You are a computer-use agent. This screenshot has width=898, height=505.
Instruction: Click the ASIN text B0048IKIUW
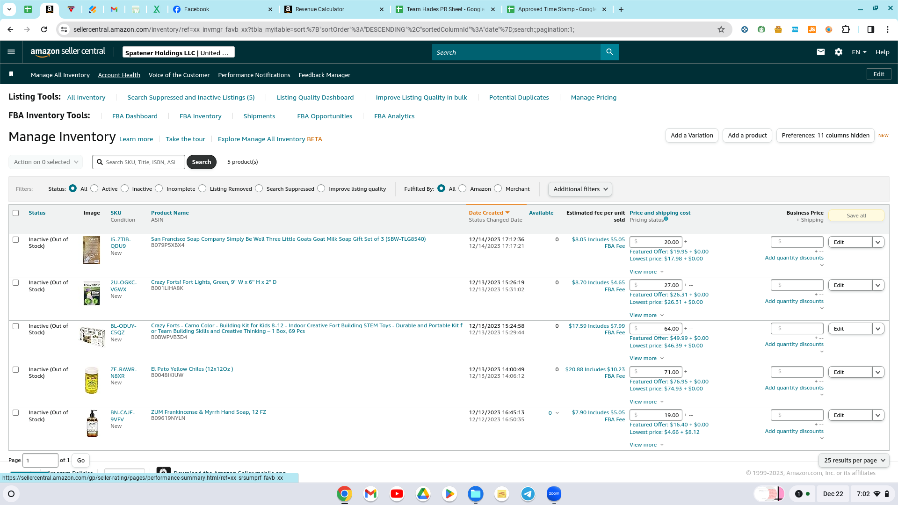pyautogui.click(x=167, y=375)
